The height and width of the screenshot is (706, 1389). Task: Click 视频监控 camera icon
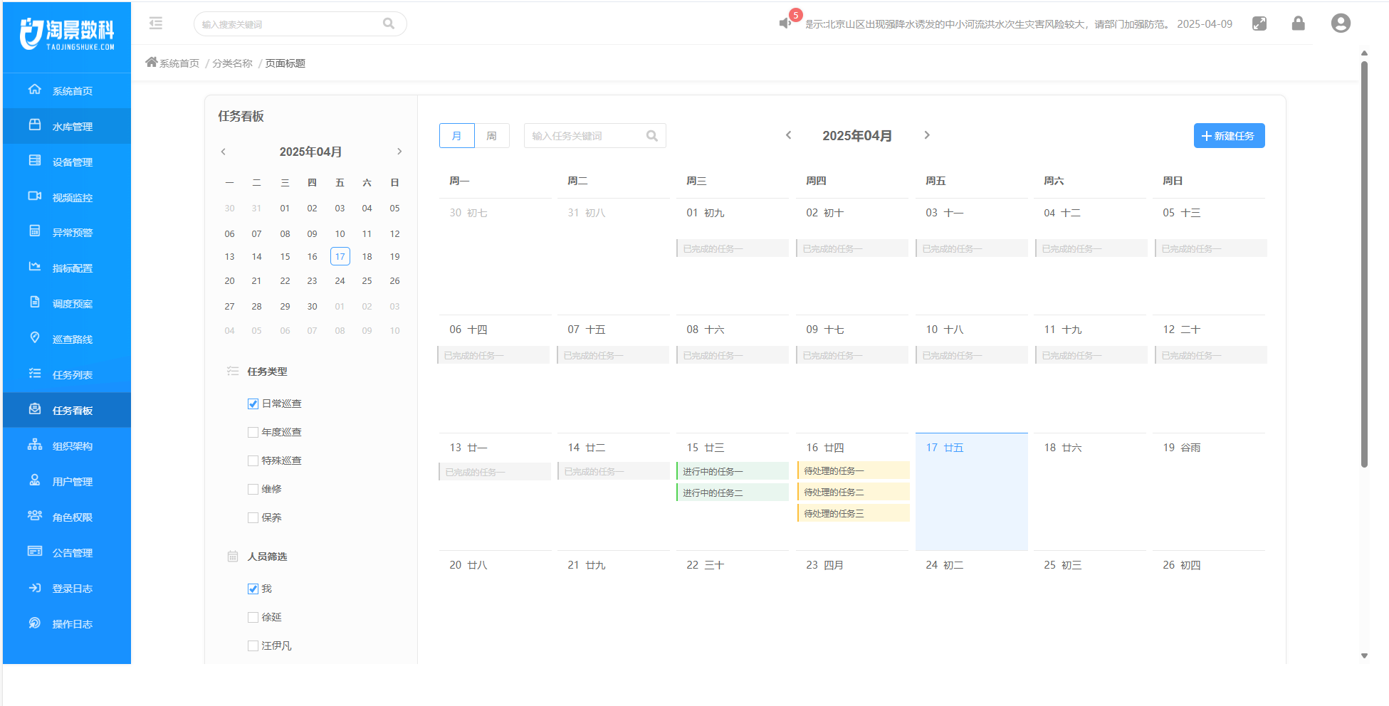[x=34, y=196]
